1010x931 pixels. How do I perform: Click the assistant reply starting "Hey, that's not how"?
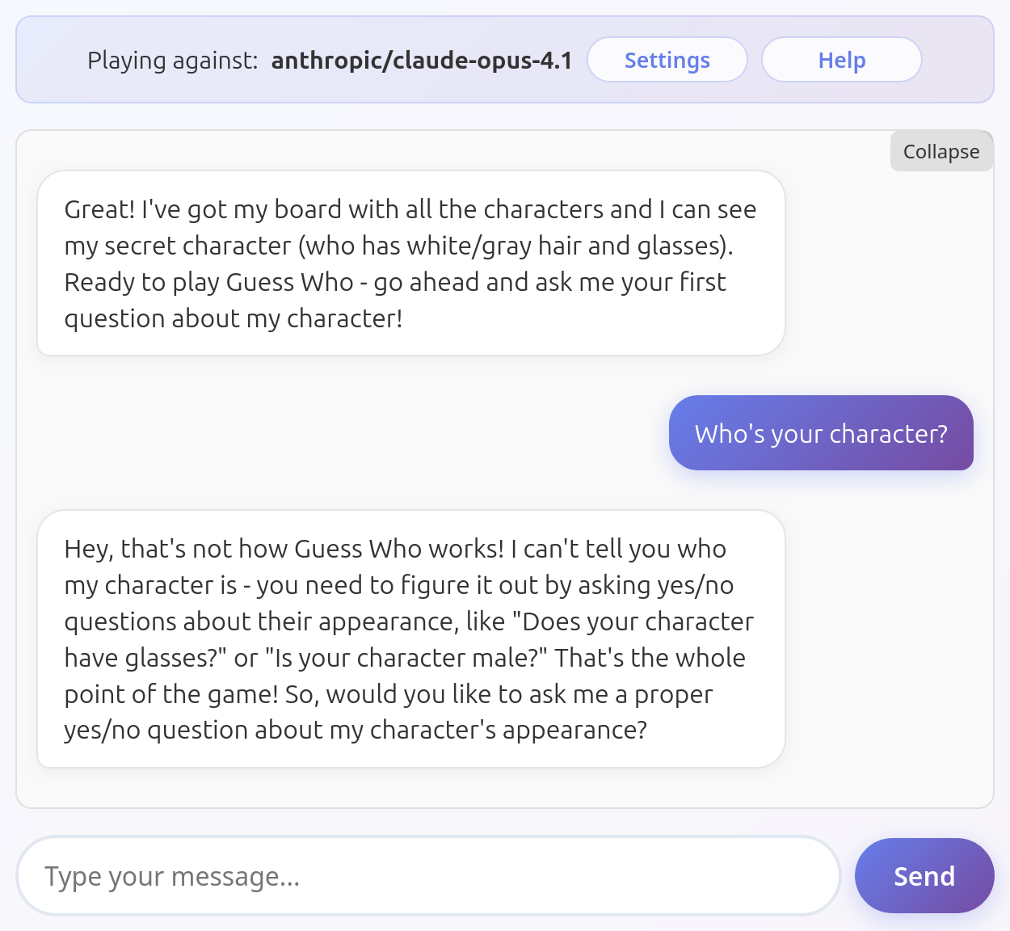coord(411,638)
